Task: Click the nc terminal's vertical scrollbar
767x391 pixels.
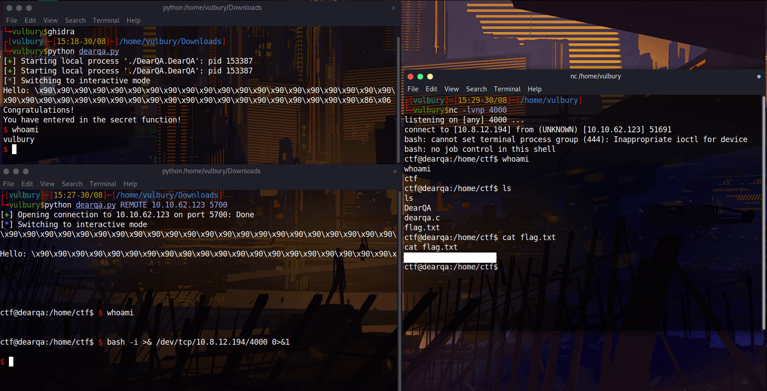Action: pos(764,214)
